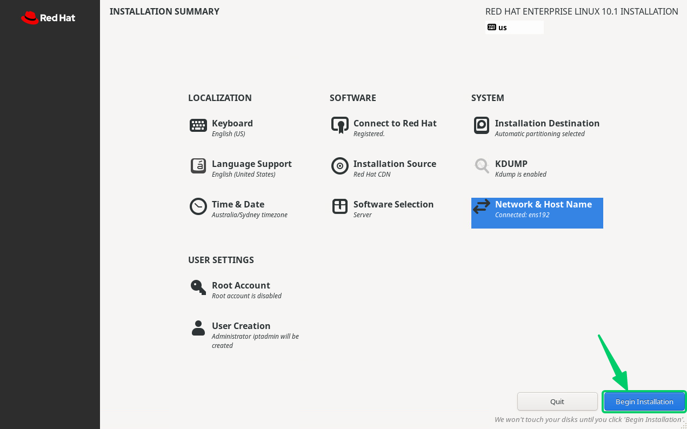Quit the installer
Screen dimensions: 687x429
557,401
